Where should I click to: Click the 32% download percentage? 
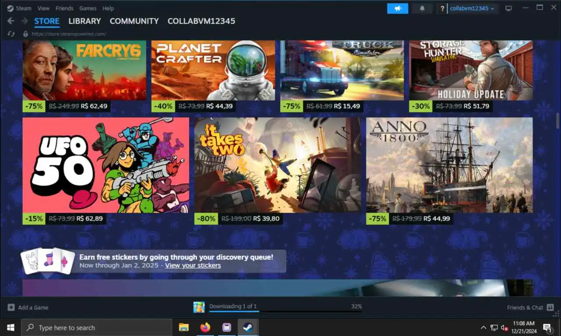click(x=356, y=306)
